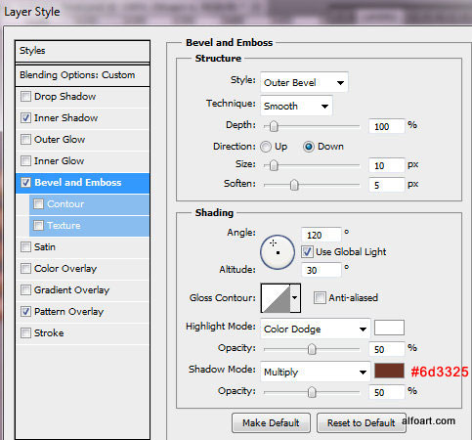Click the Reset to Default button
Viewport: 472px width, 440px height.
[361, 422]
